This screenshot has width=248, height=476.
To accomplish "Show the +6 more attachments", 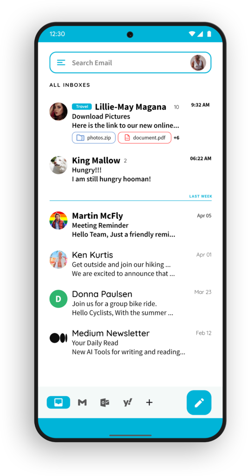I will click(176, 138).
